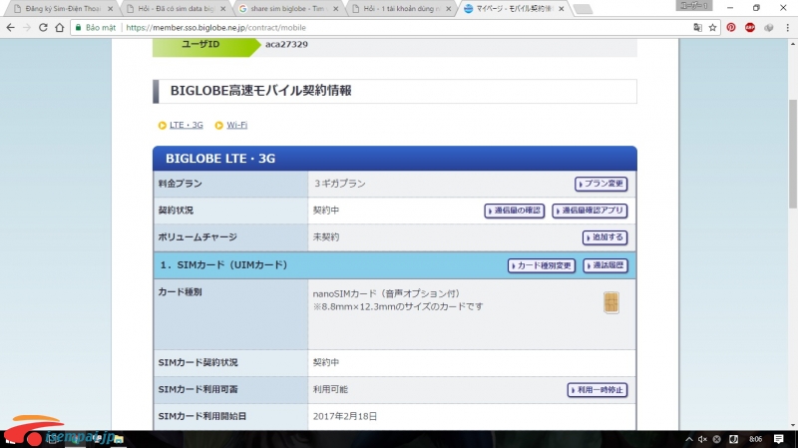This screenshot has height=448, width=798.
Task: Click the 通信量の確認 button
Action: [514, 211]
